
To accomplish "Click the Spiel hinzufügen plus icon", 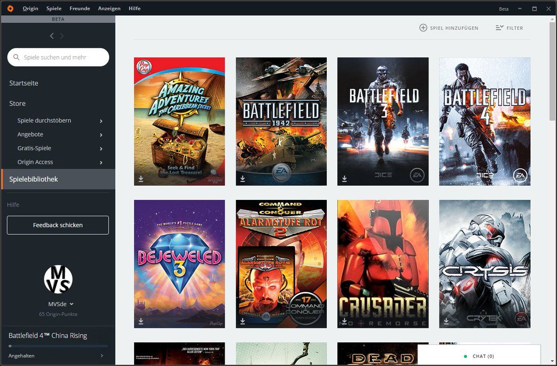I will coord(423,28).
